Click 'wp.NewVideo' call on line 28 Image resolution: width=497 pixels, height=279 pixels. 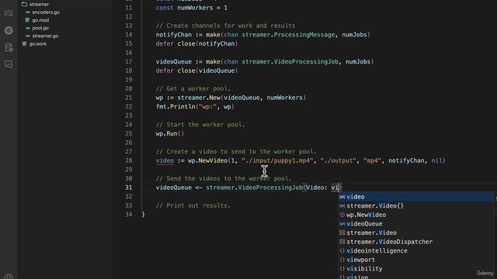207,160
